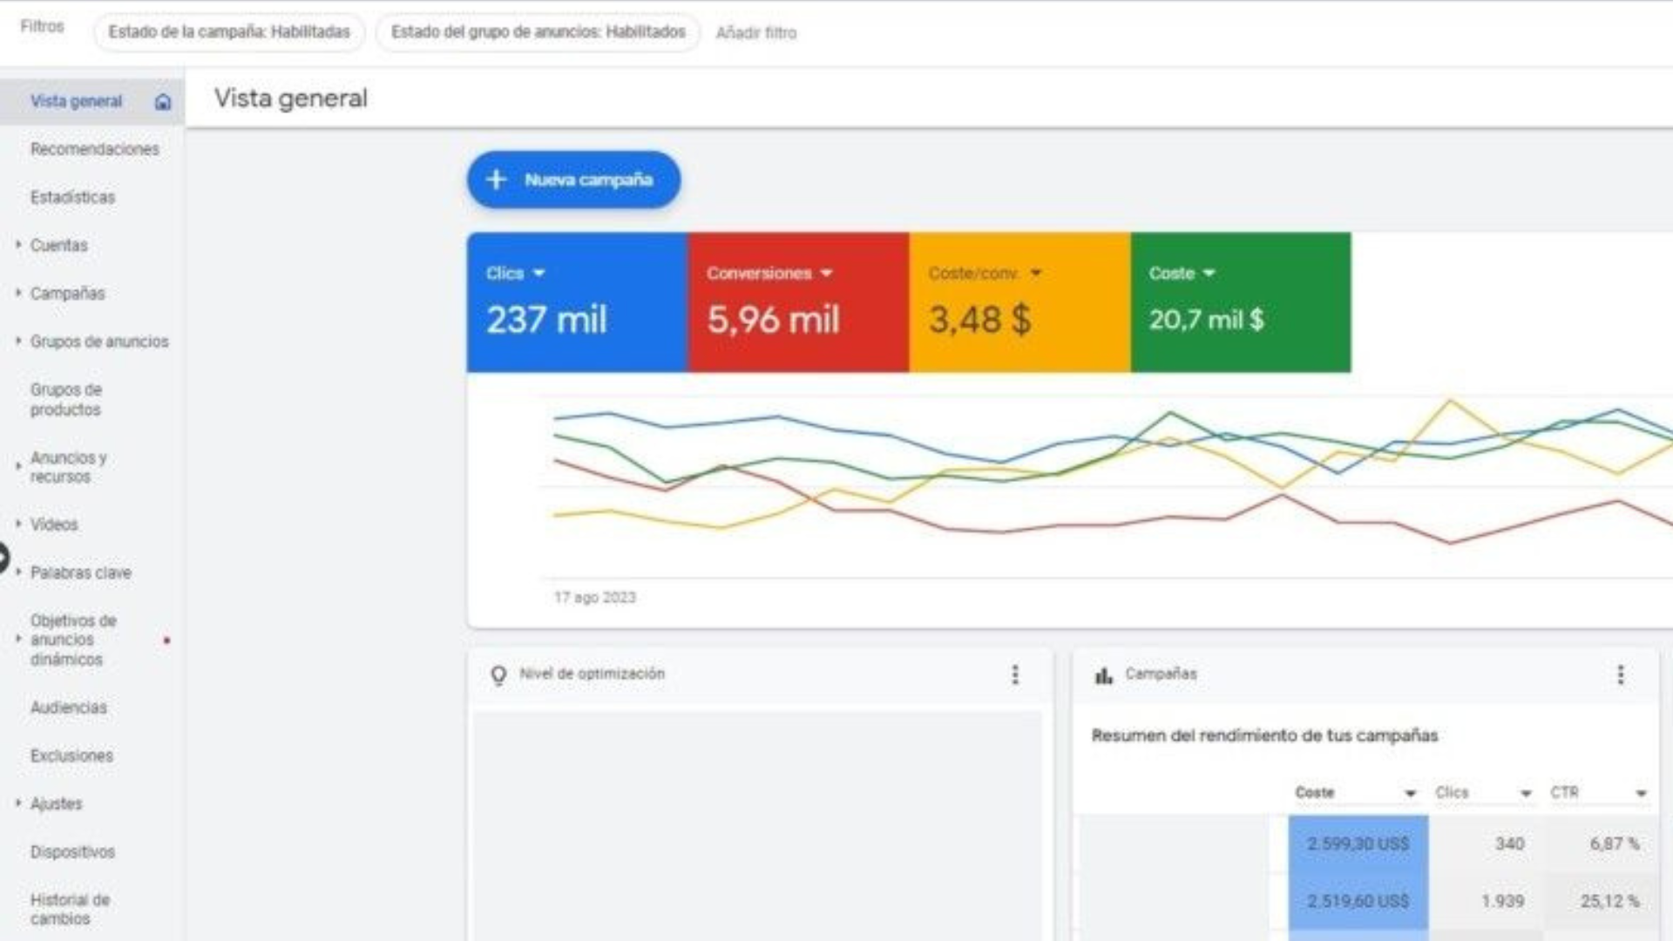1673x941 pixels.
Task: Open Audiencias from the sidebar
Action: pos(69,707)
